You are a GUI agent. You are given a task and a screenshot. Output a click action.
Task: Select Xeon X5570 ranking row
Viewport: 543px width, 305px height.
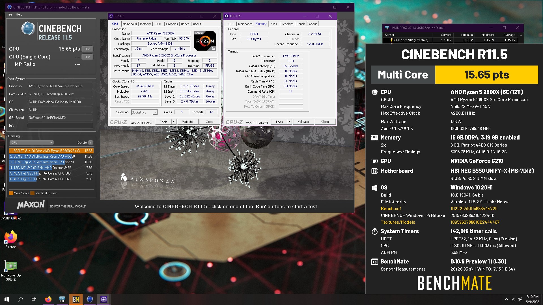tap(51, 162)
